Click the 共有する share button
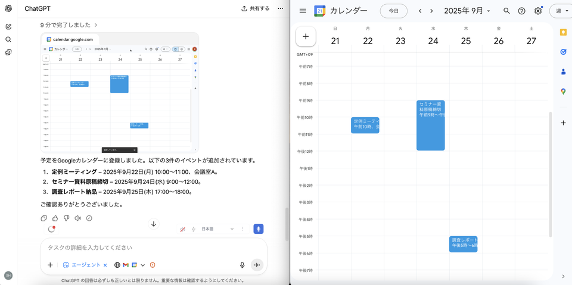 pos(255,8)
